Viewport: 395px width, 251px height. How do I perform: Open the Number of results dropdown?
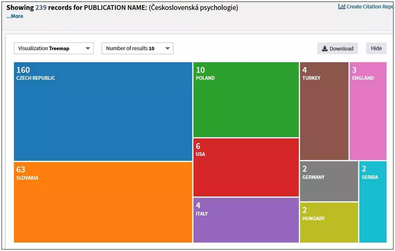[x=137, y=48]
